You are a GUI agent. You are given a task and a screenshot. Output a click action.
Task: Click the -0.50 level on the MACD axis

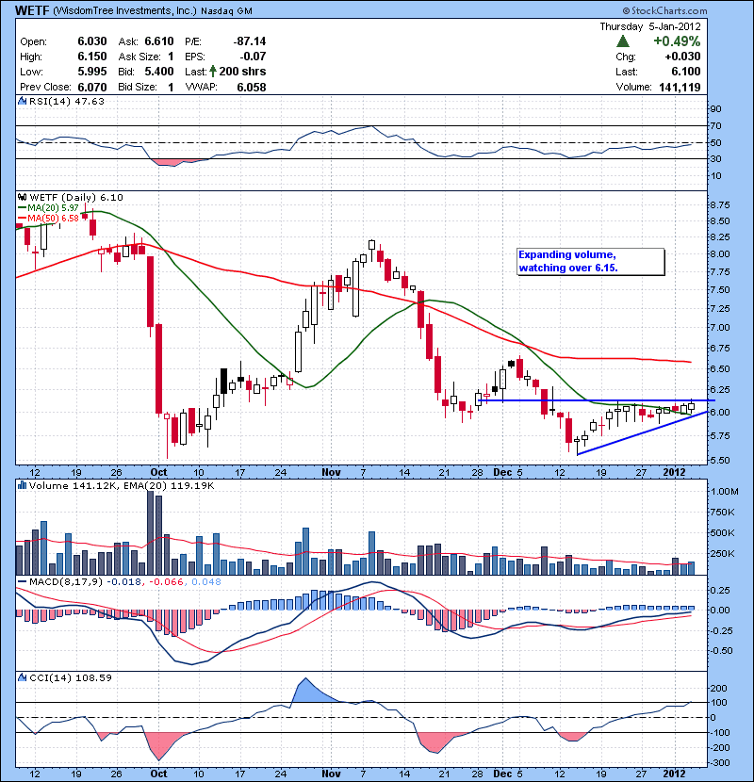pyautogui.click(x=721, y=650)
